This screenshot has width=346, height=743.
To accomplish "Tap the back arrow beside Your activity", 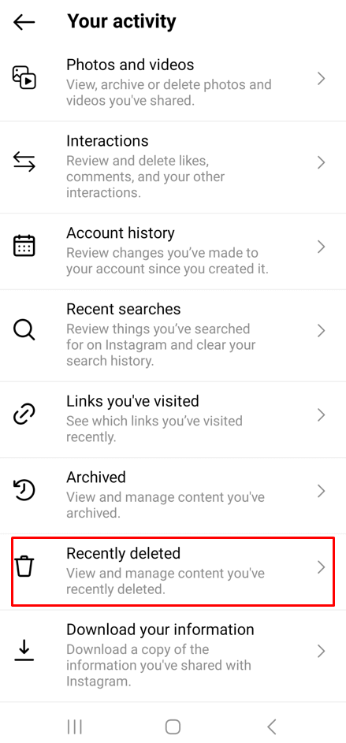I will tap(24, 22).
